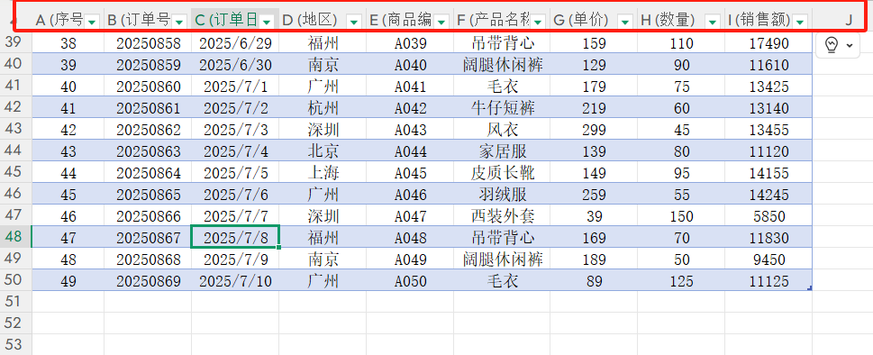Image resolution: width=873 pixels, height=355 pixels.
Task: Select cell with date 2025/7/8
Action: click(x=235, y=238)
